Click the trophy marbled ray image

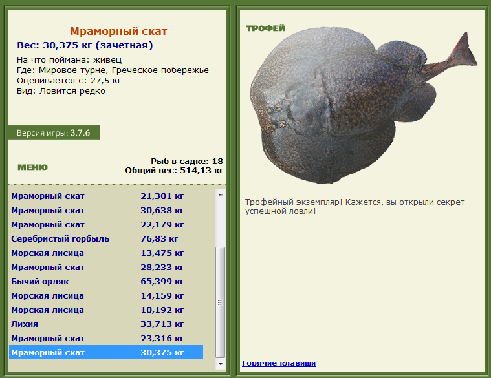pyautogui.click(x=364, y=105)
